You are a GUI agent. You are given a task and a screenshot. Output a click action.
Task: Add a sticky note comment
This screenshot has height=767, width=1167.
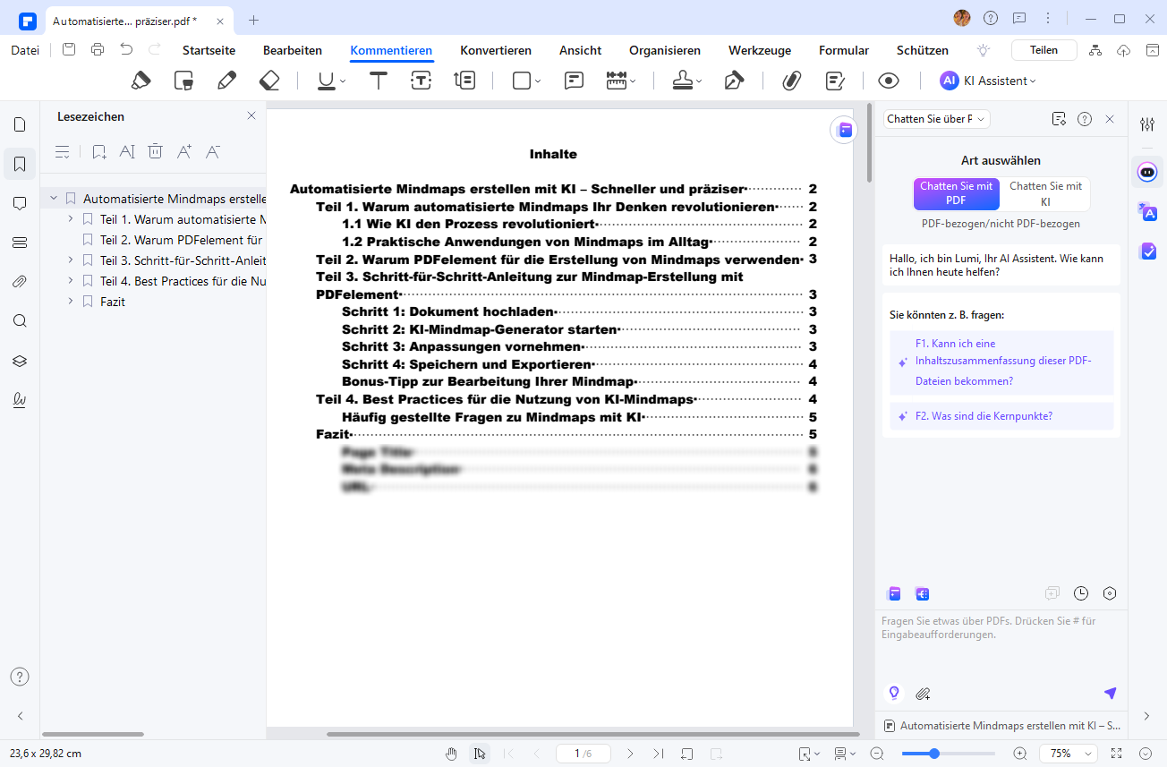(575, 81)
